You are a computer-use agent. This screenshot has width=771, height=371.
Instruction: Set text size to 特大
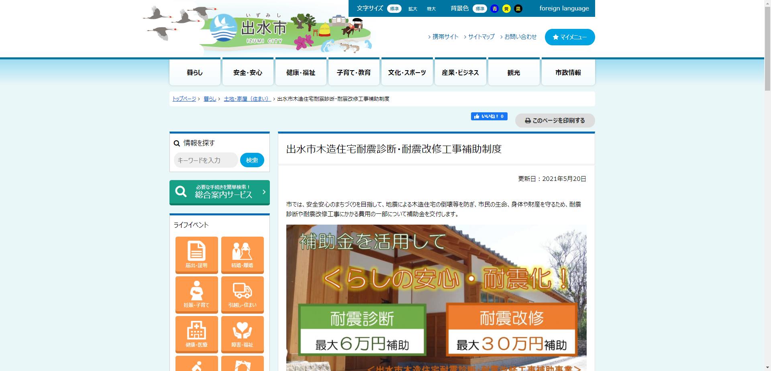(x=431, y=8)
